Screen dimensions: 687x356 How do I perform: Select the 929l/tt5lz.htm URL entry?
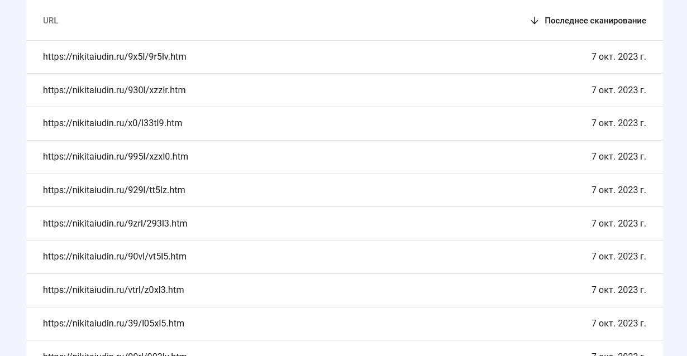click(x=114, y=190)
